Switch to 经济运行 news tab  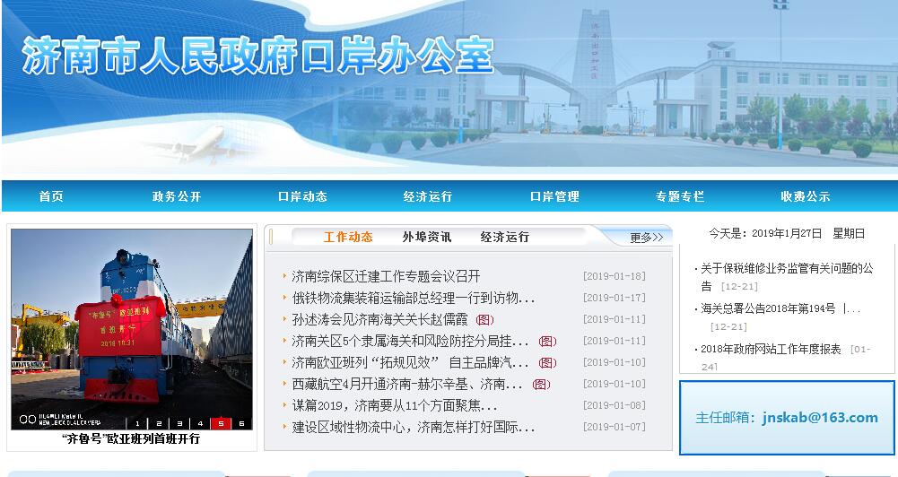click(x=504, y=238)
